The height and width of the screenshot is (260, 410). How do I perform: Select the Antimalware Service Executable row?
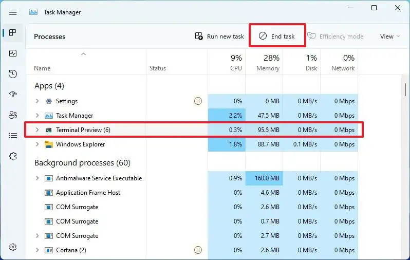[x=99, y=178]
